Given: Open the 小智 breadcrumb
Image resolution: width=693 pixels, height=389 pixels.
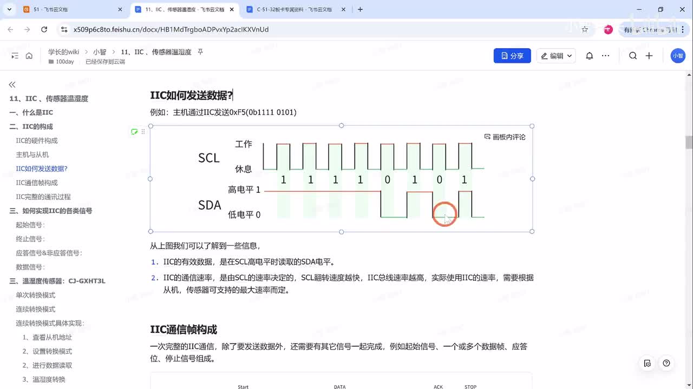Looking at the screenshot, I should (x=99, y=52).
